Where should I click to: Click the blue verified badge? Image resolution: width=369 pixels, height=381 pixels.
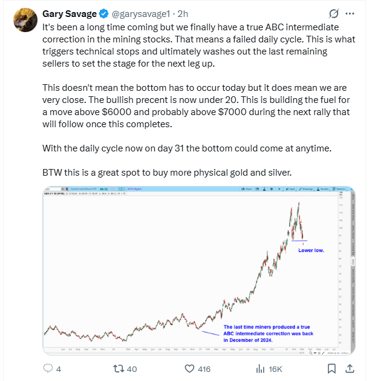tap(104, 13)
